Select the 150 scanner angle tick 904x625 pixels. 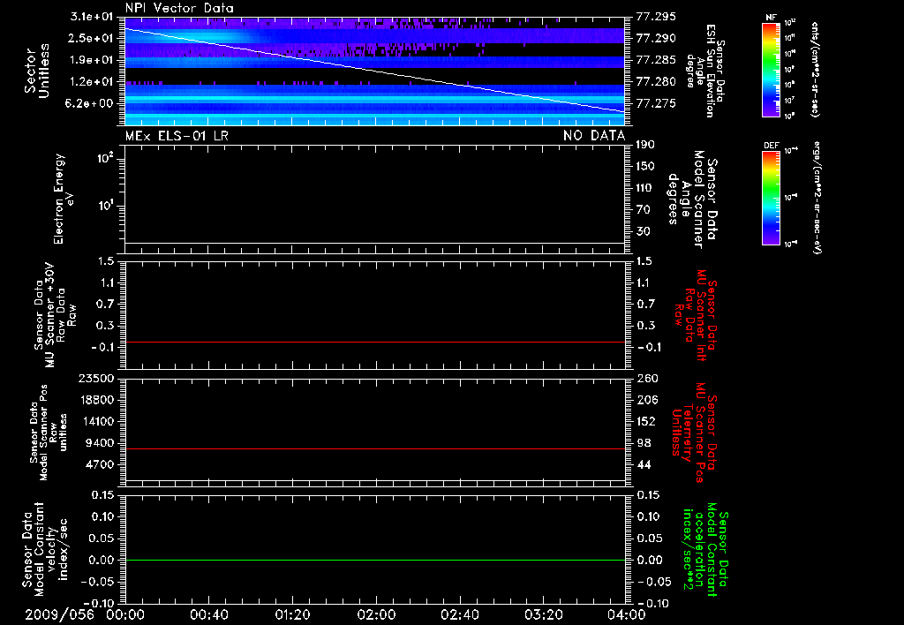tap(645, 166)
